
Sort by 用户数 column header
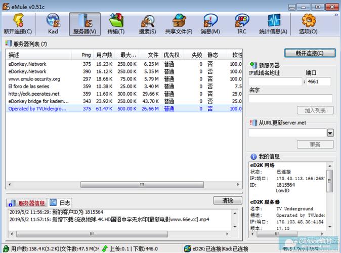click(104, 55)
